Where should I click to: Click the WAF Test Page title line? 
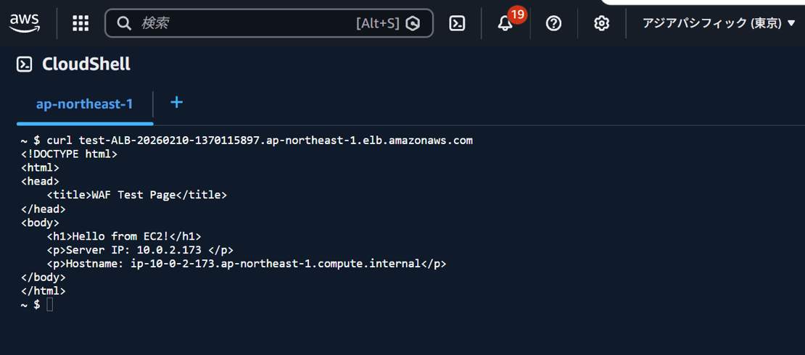point(137,195)
